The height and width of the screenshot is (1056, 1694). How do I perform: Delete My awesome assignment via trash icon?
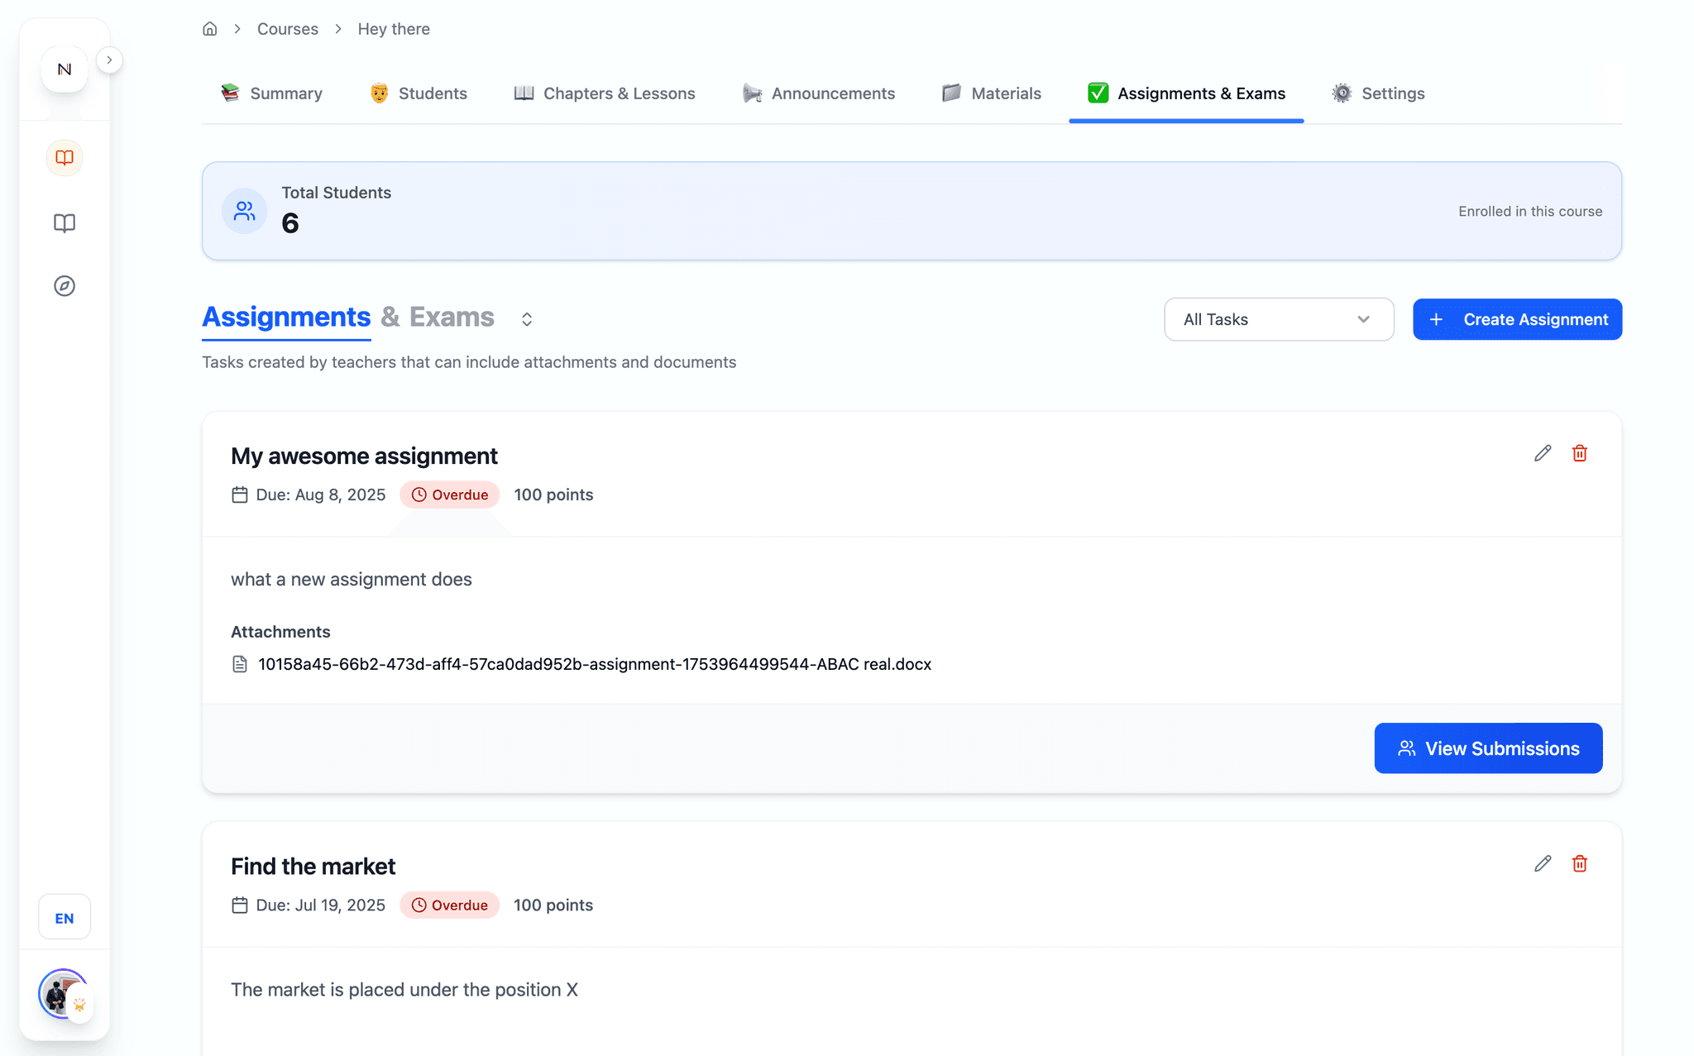coord(1580,453)
